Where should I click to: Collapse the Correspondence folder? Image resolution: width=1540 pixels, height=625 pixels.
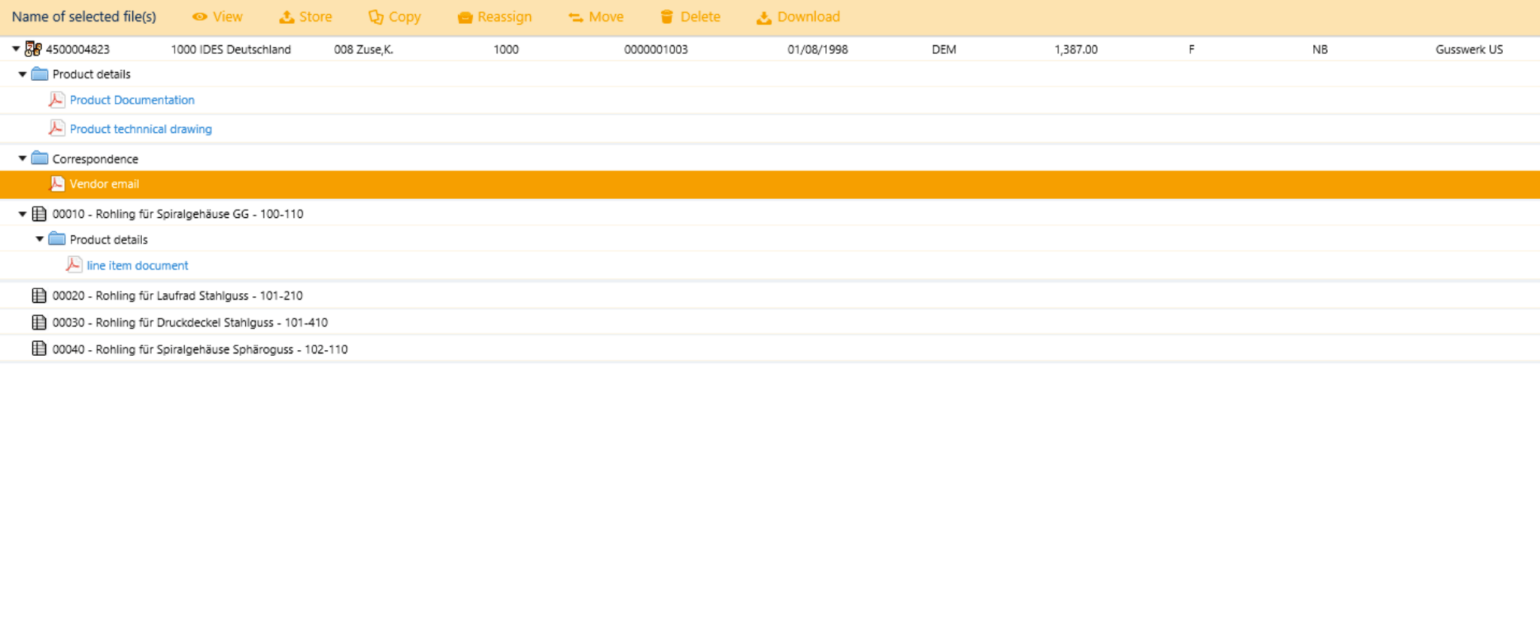pos(23,159)
